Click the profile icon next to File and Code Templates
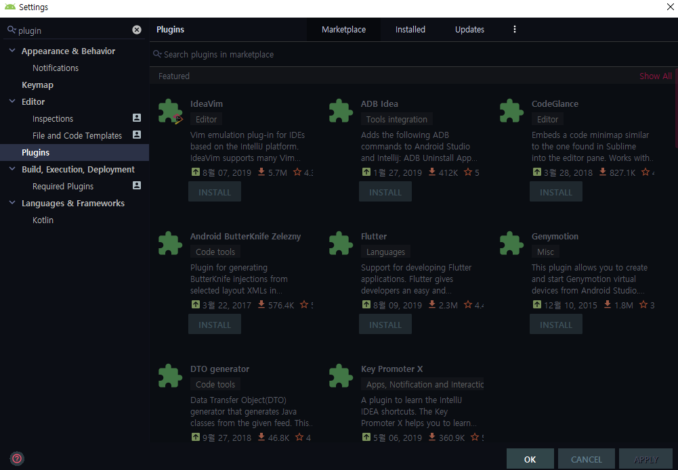 [137, 135]
